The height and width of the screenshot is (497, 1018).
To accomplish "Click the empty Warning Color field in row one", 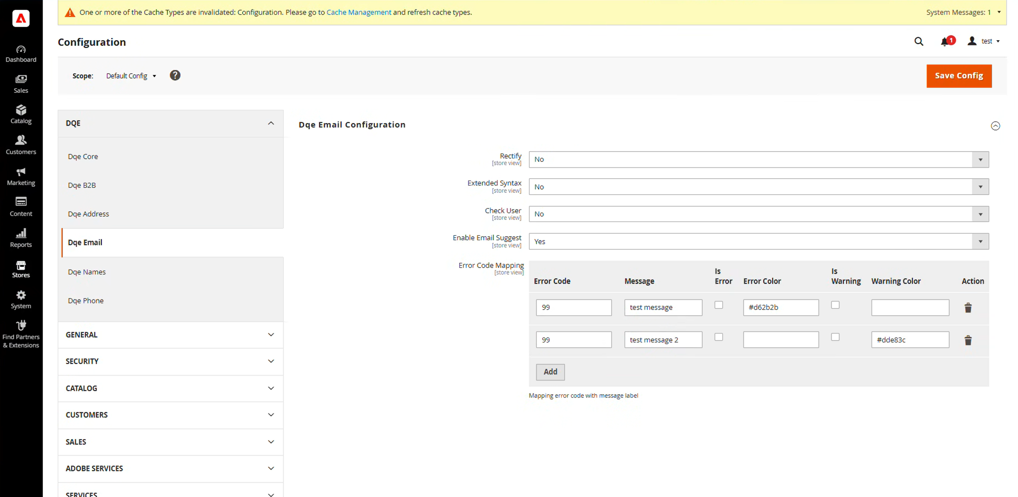I will point(910,308).
